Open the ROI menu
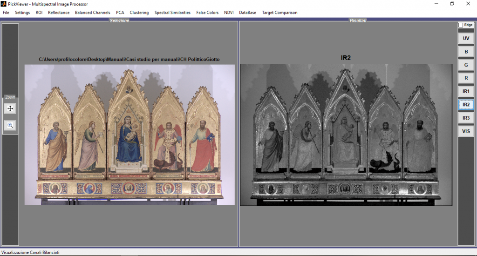 (x=39, y=13)
